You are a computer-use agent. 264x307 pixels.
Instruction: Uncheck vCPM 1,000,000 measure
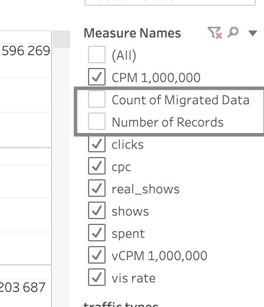[97, 255]
